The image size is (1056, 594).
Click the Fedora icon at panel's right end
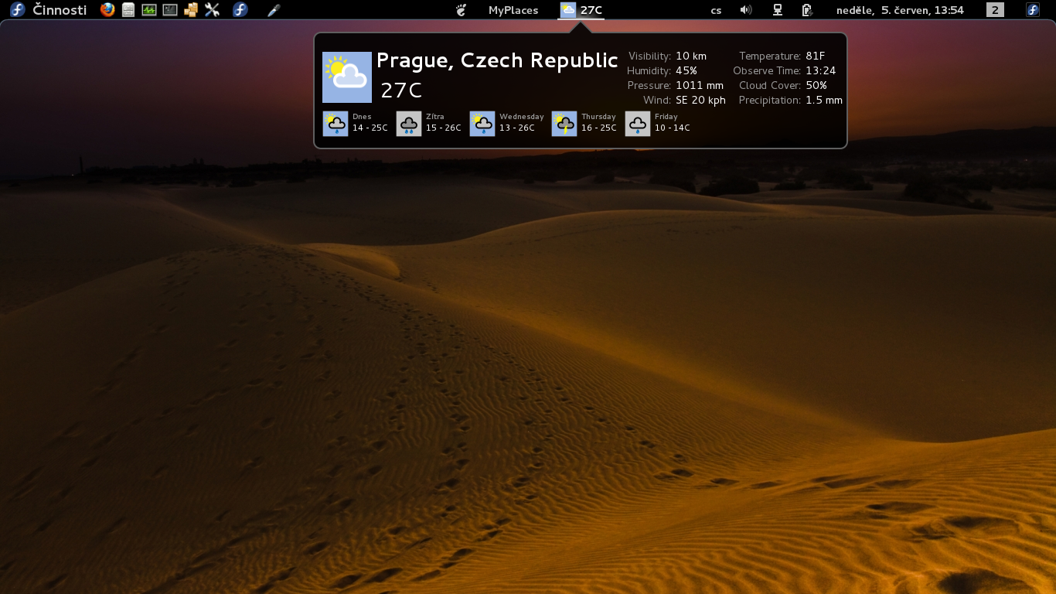(x=1033, y=10)
